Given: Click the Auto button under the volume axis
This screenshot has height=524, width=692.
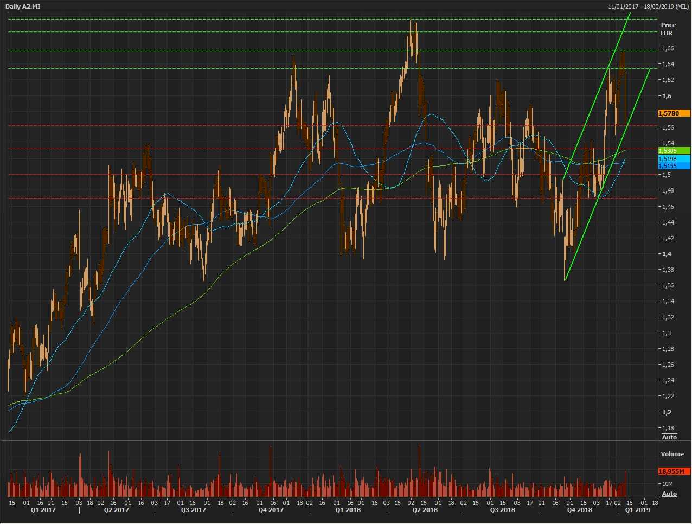Looking at the screenshot, I should point(669,494).
